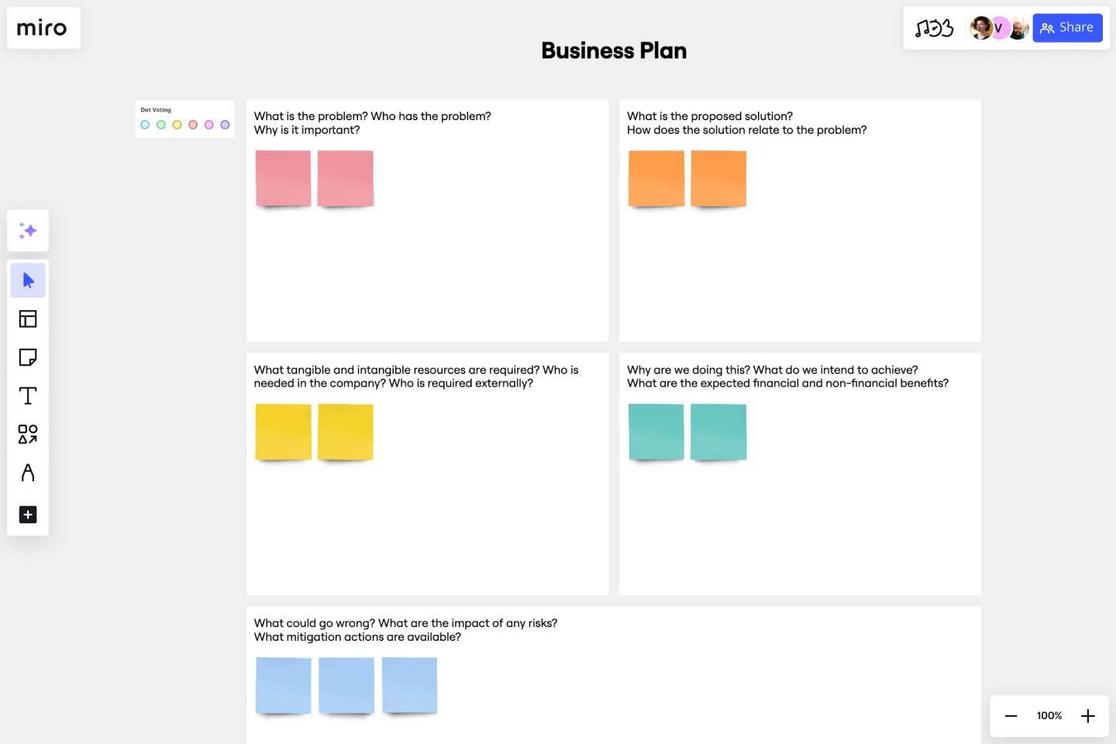Viewport: 1116px width, 744px height.
Task: Click the Miro logo
Action: [x=43, y=28]
